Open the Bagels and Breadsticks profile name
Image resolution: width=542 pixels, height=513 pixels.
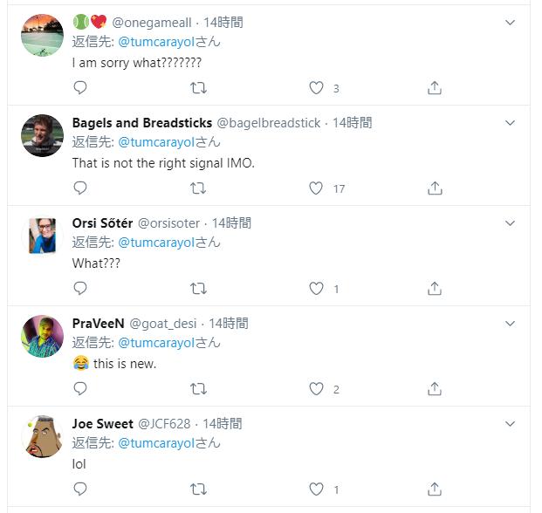(x=141, y=123)
